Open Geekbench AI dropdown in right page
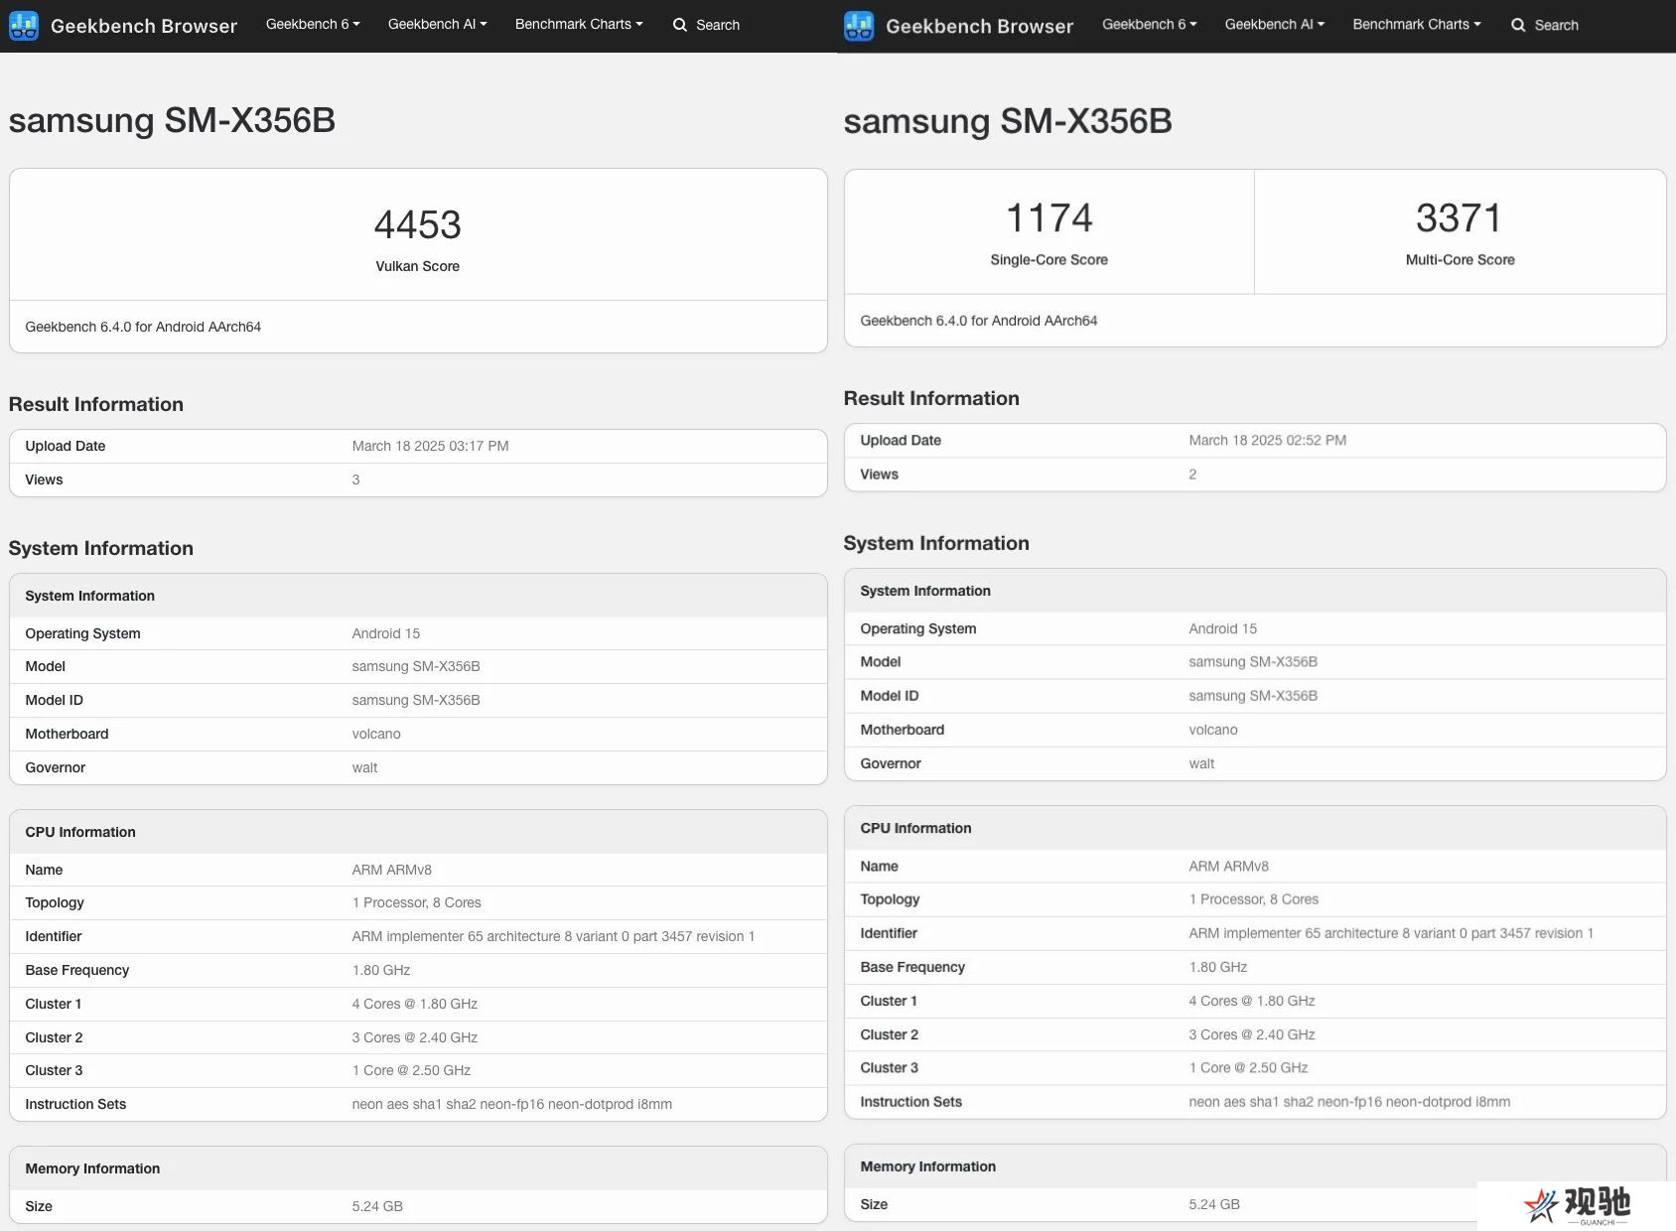 click(x=1275, y=24)
